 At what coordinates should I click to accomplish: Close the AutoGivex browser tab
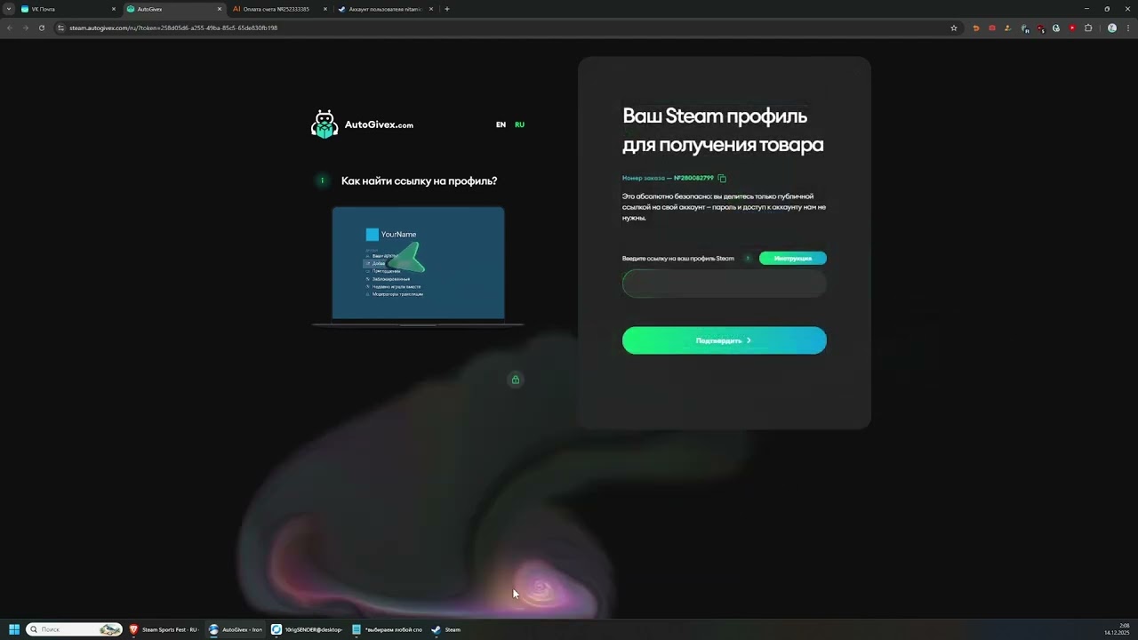220,9
